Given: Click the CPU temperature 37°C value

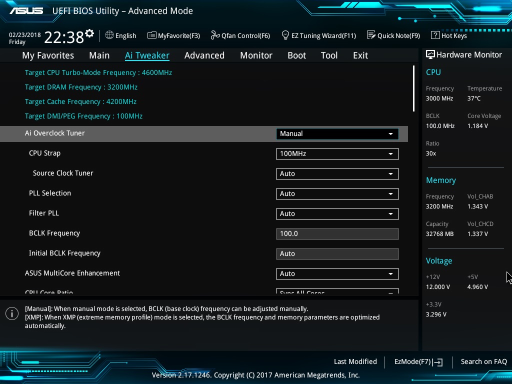Looking at the screenshot, I should pyautogui.click(x=474, y=98).
